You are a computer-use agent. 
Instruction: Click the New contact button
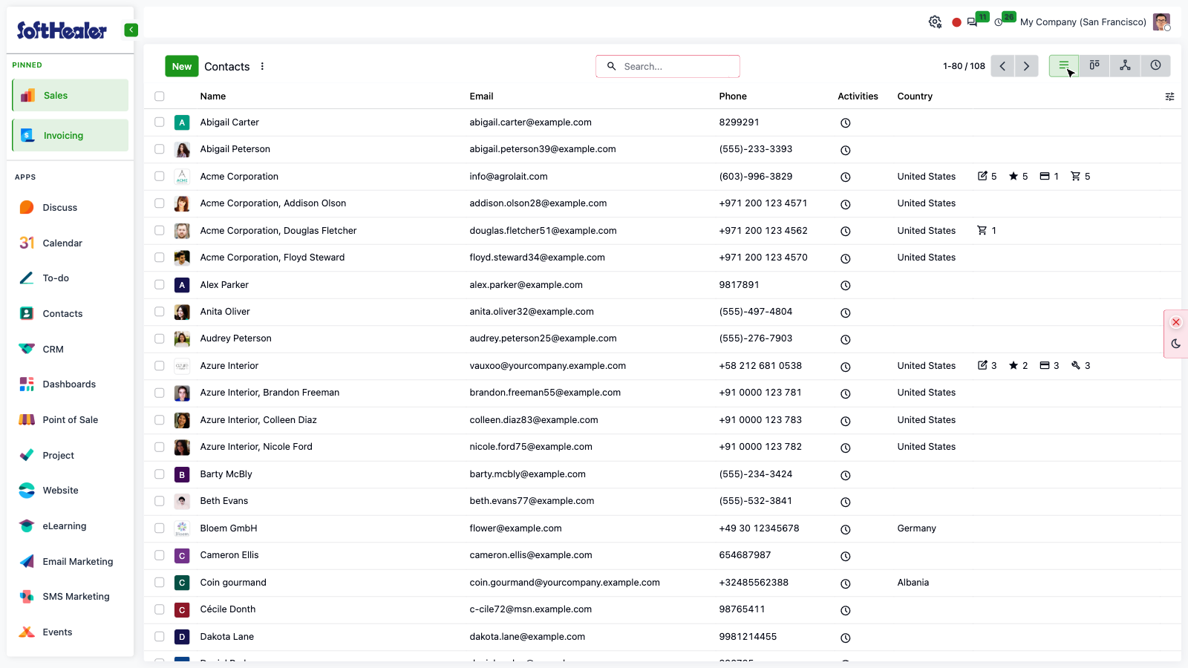pos(182,66)
